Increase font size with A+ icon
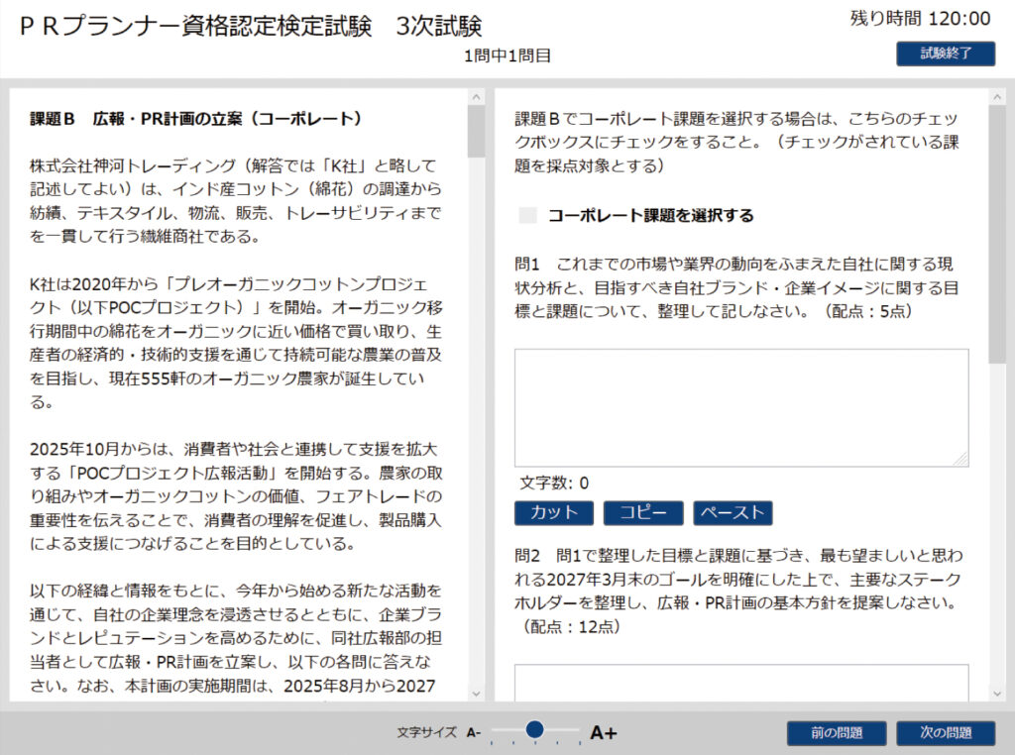This screenshot has width=1015, height=755. point(604,733)
